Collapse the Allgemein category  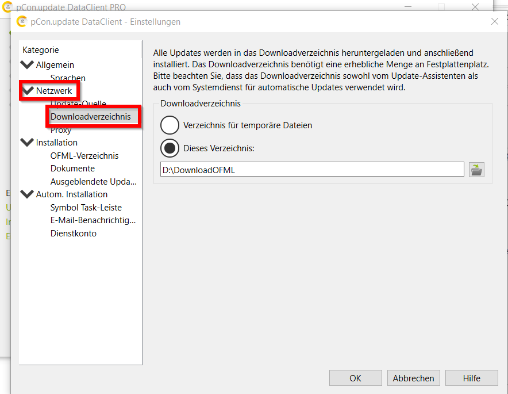pos(27,65)
